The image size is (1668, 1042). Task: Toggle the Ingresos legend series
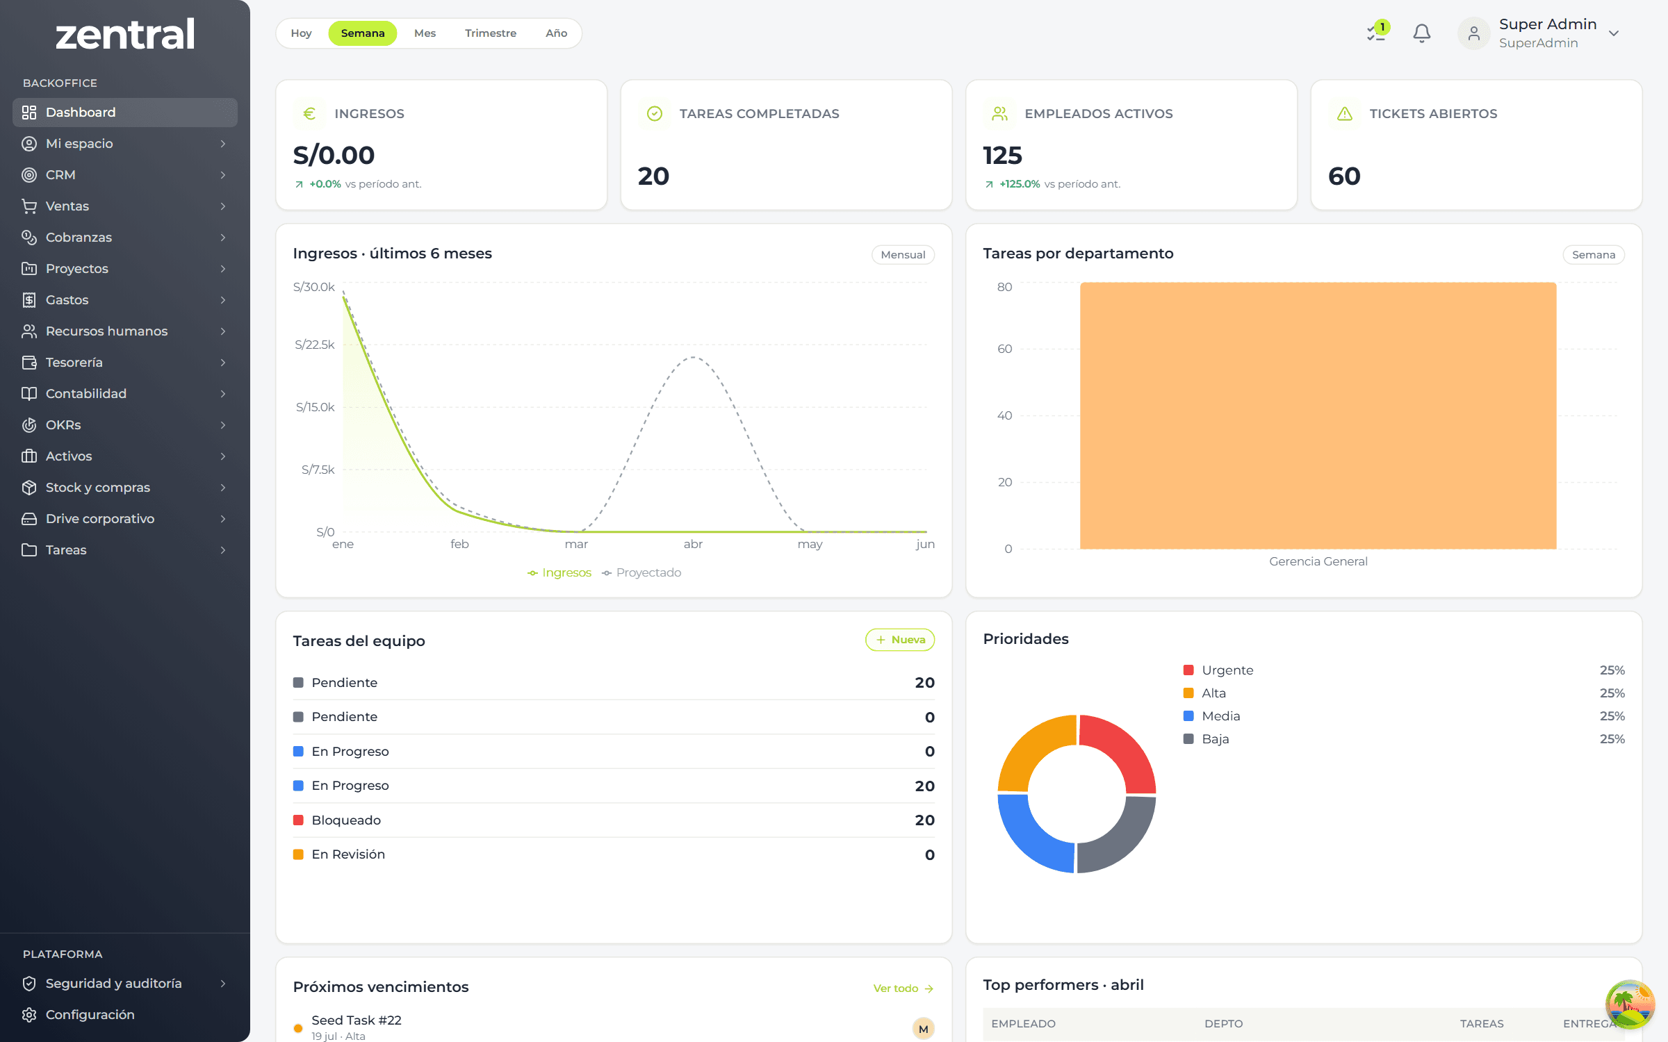pos(559,573)
